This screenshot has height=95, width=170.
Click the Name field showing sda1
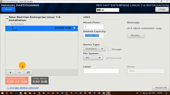click(146, 71)
